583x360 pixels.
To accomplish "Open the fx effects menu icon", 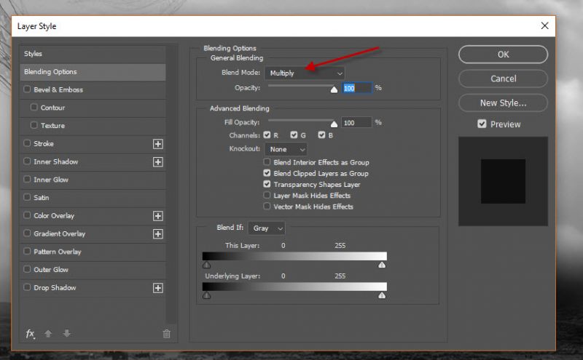I will point(31,334).
